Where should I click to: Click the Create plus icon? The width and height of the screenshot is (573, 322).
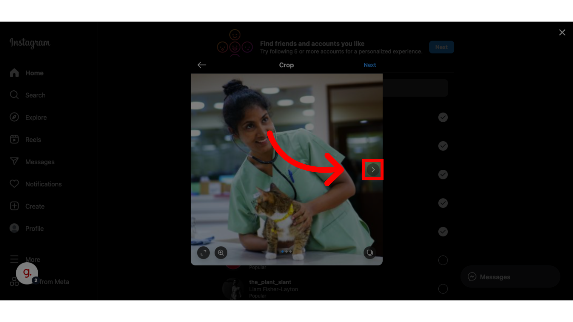[14, 206]
